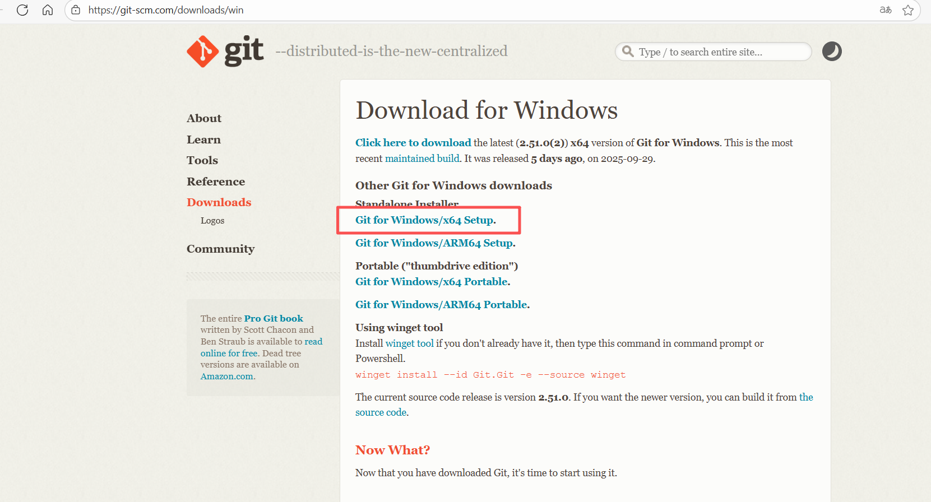
Task: Open the Community section in the sidebar
Action: pos(220,249)
